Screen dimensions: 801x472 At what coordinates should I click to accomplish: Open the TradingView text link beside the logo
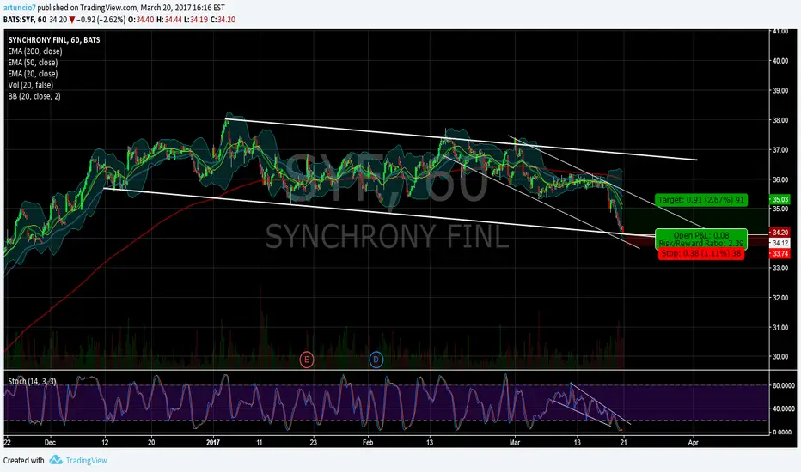coord(86,460)
